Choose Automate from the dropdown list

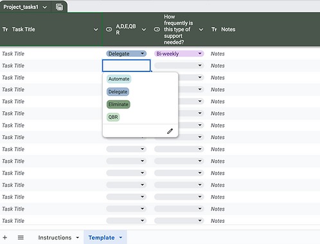(x=119, y=79)
